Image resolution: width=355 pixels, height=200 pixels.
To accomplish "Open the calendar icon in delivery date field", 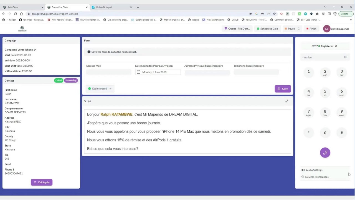I will coord(139,72).
